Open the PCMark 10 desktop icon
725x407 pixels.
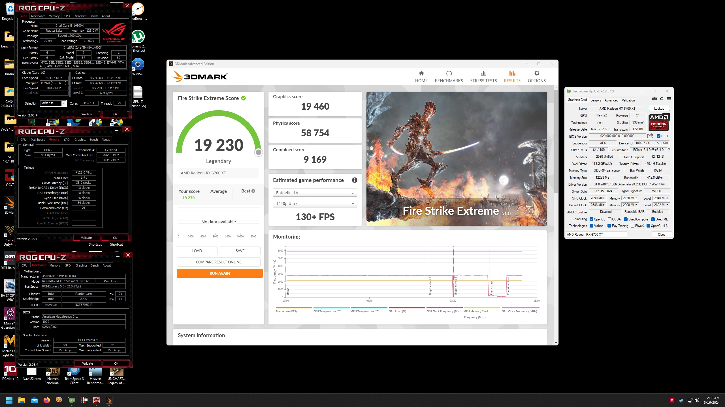click(x=10, y=372)
